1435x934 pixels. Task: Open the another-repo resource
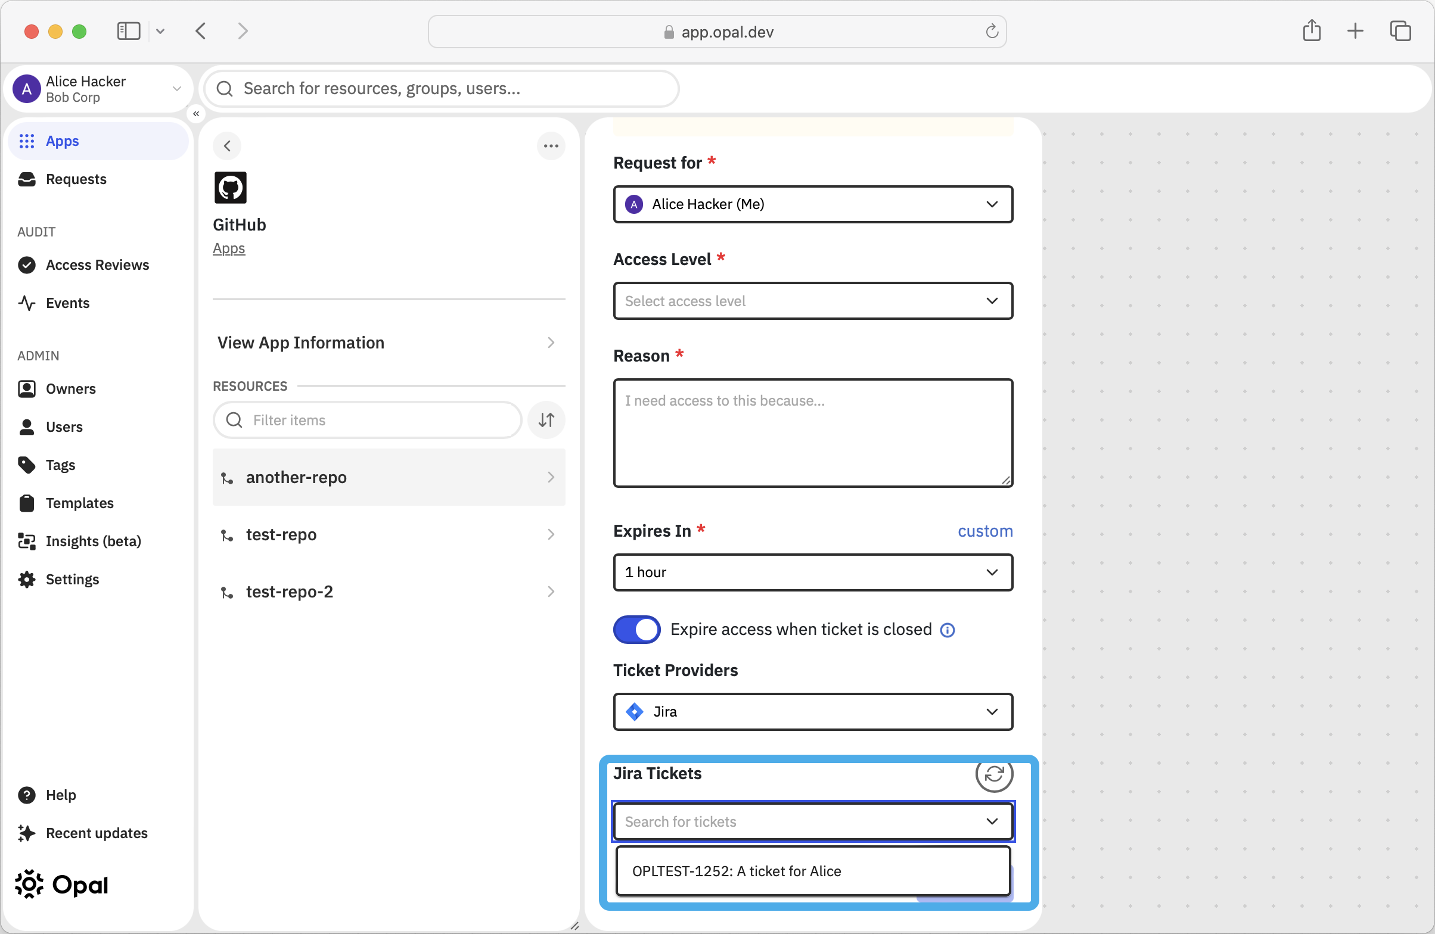pyautogui.click(x=389, y=477)
